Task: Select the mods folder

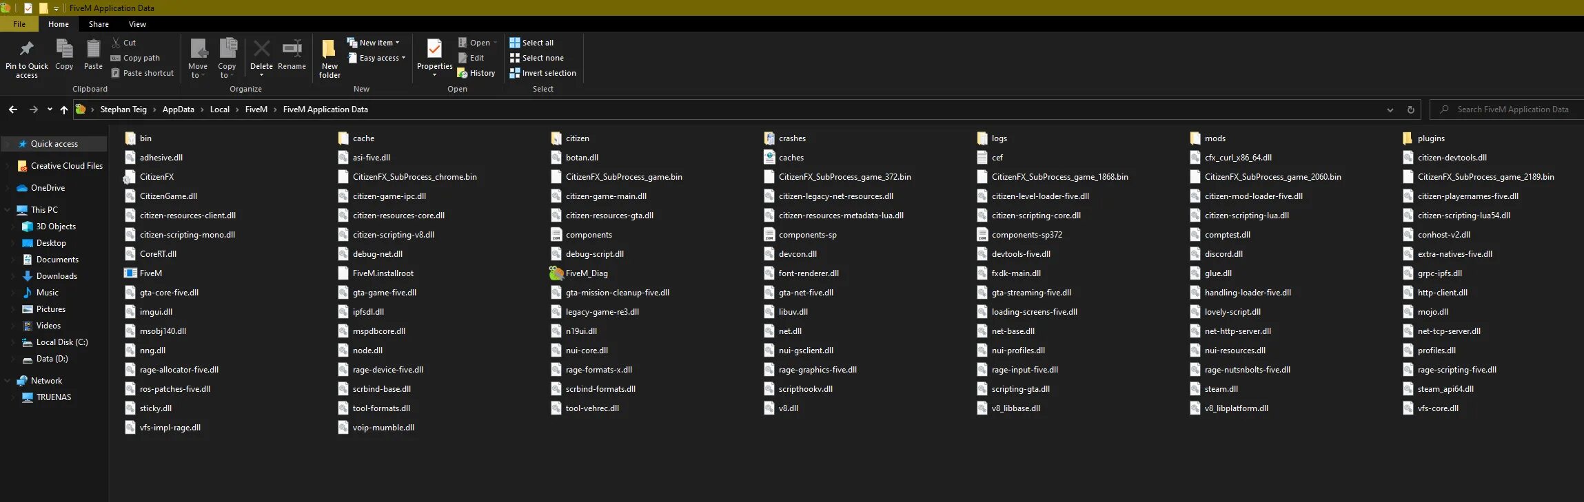Action: pos(1207,138)
